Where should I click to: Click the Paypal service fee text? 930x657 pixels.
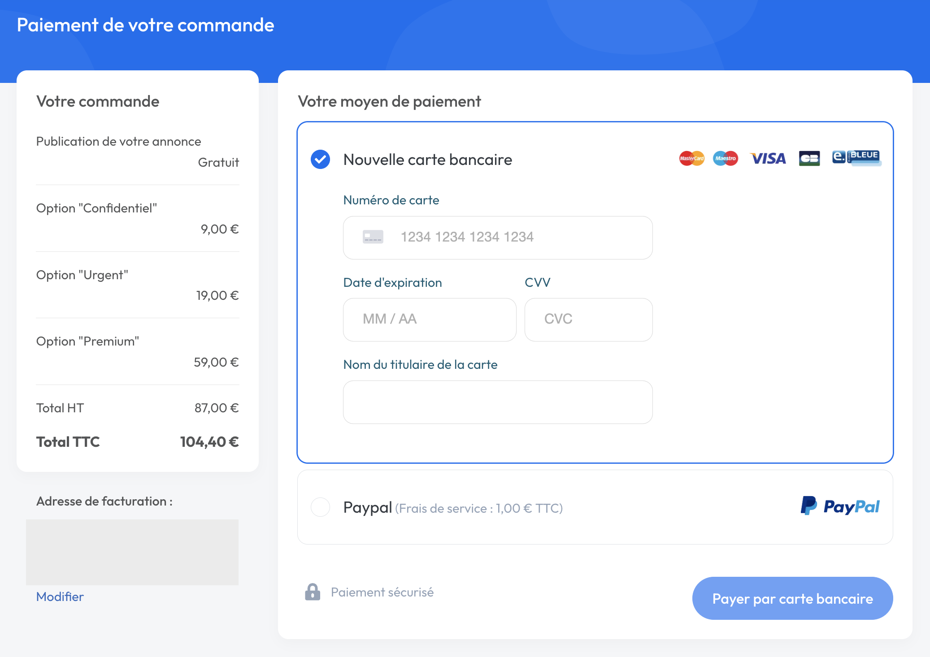[479, 509]
